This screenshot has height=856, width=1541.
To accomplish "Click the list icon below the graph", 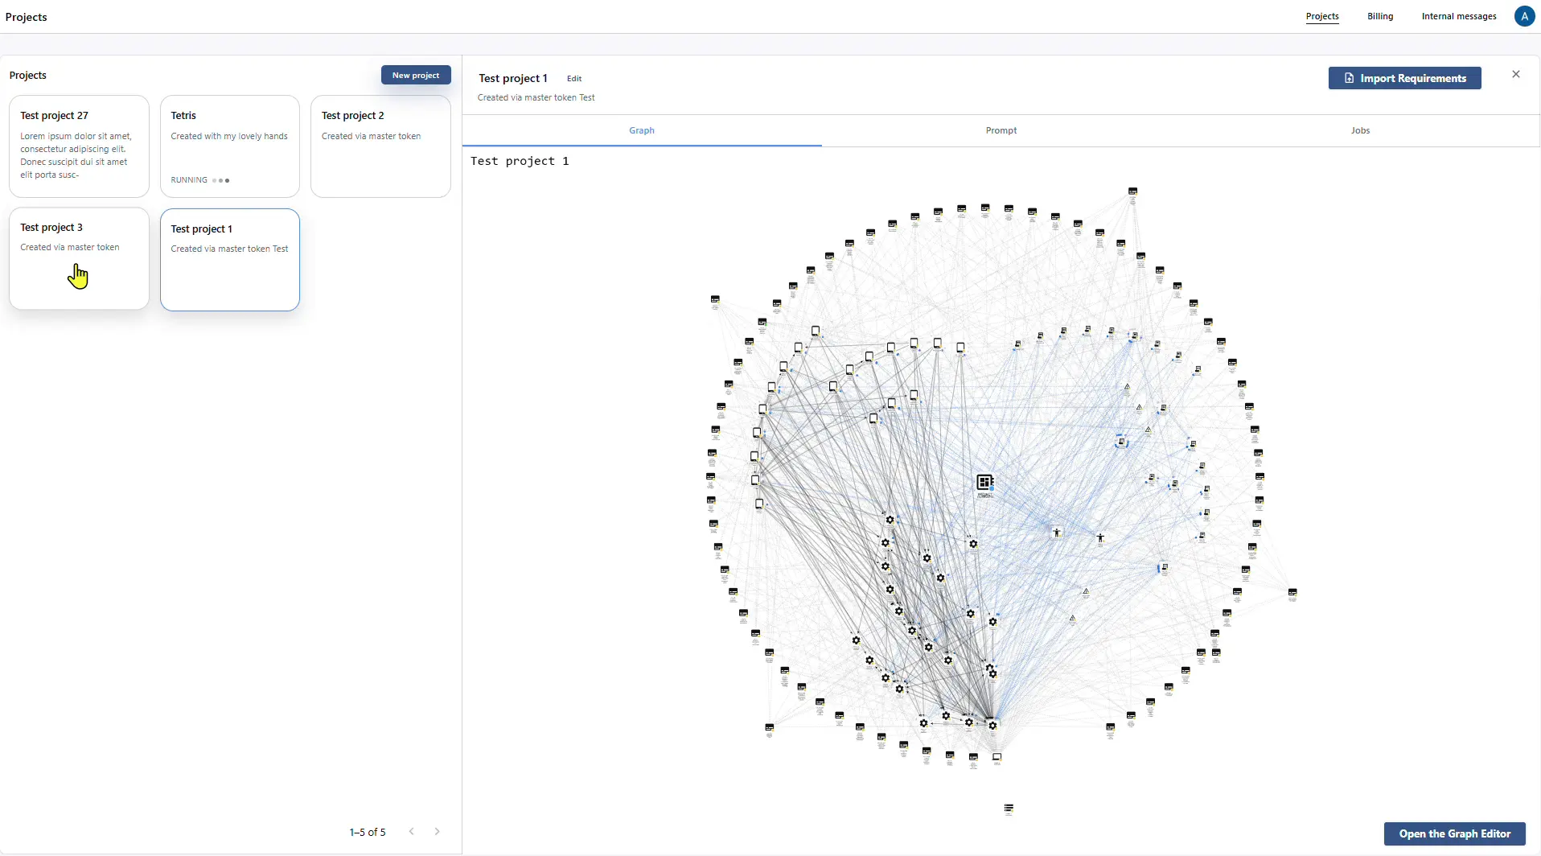I will (1009, 809).
